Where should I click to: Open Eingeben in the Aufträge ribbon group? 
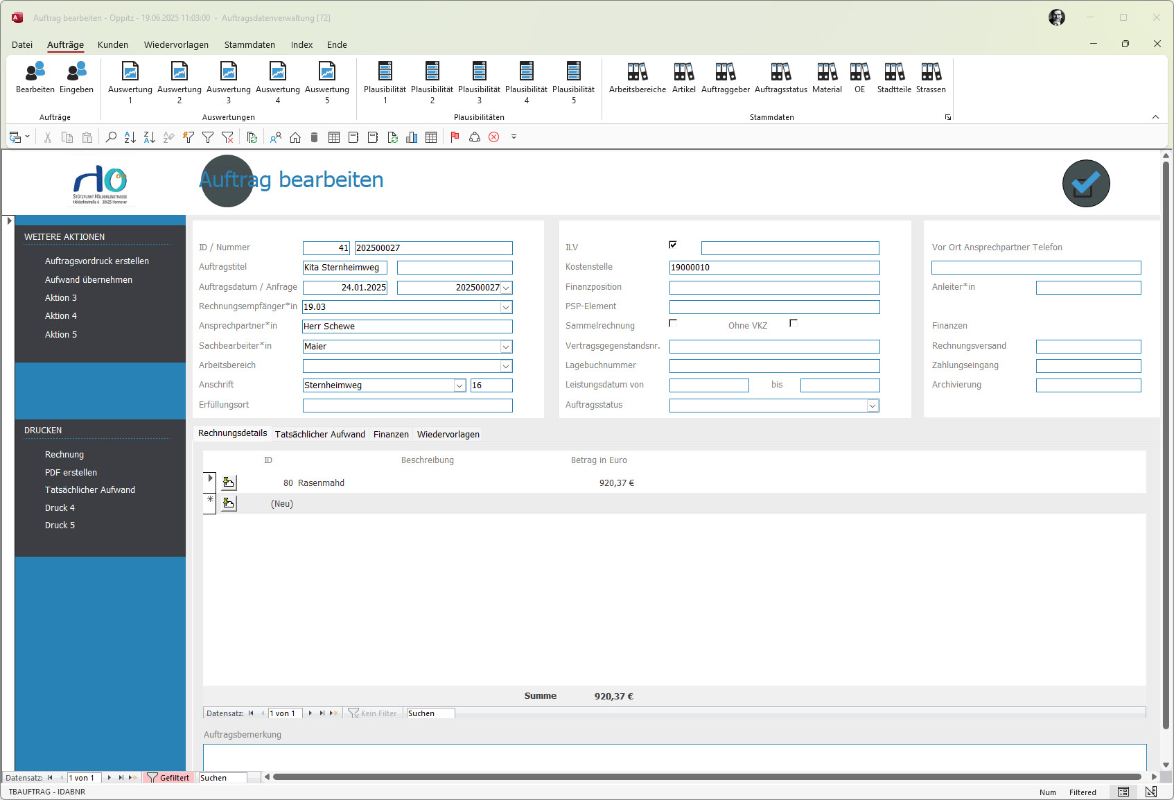point(76,77)
